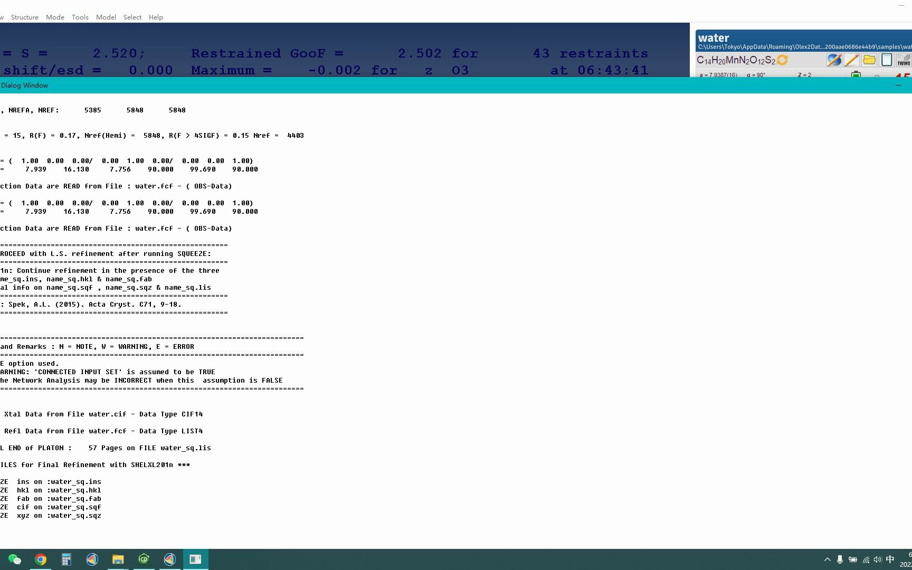Screen dimensions: 912x570
Task: Click the 'Z = 2' value
Action: click(x=804, y=75)
